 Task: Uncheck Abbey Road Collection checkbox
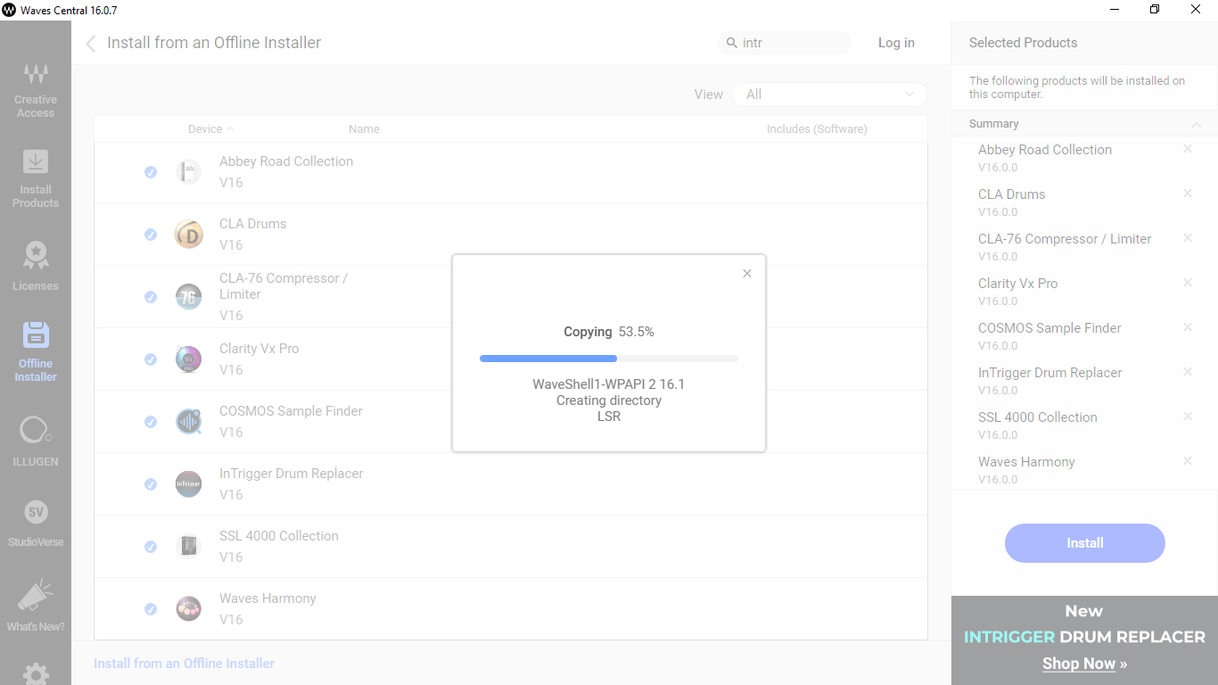151,172
